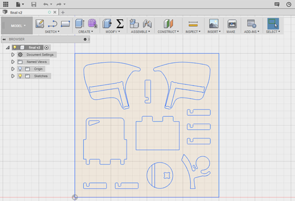Expand the Document Settings node
The width and height of the screenshot is (295, 201).
click(13, 55)
